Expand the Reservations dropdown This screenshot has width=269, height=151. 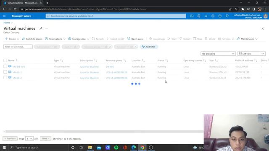55,39
